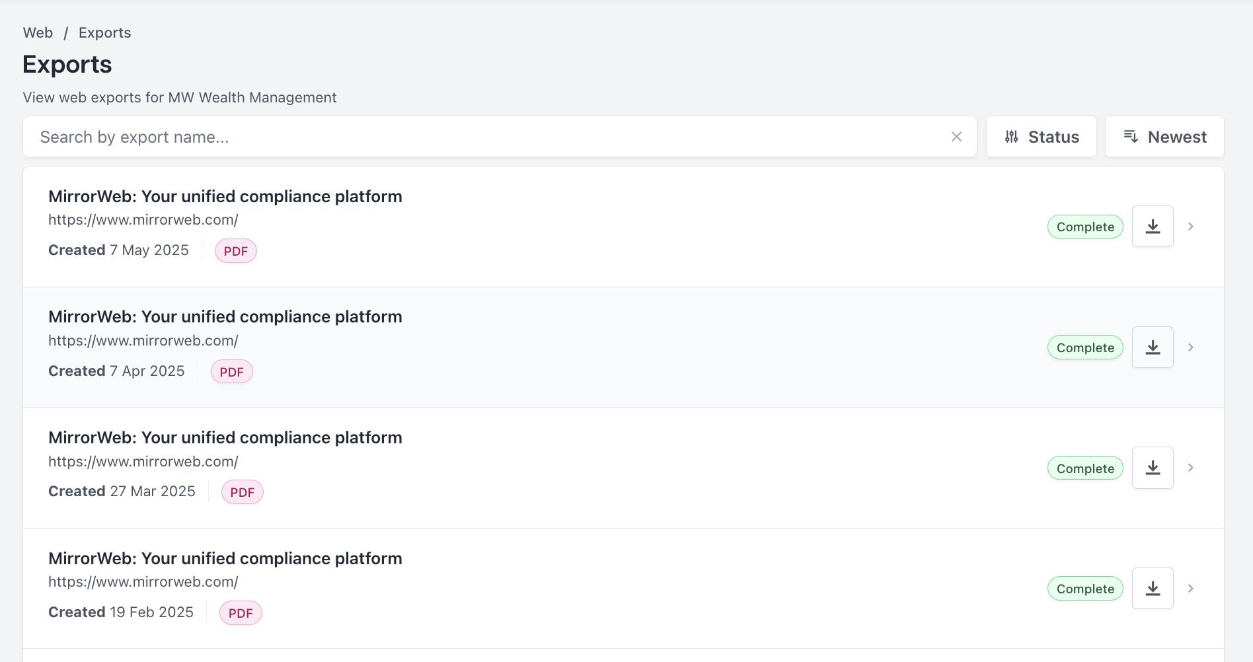Open details chevron for 27 Mar 2025 export
This screenshot has width=1253, height=662.
pyautogui.click(x=1190, y=468)
